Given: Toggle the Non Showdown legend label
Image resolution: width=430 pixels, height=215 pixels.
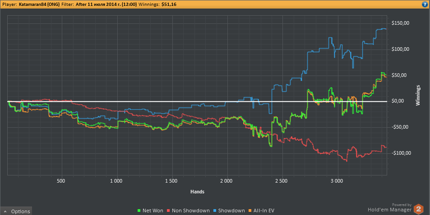Looking at the screenshot, I should pos(190,211).
